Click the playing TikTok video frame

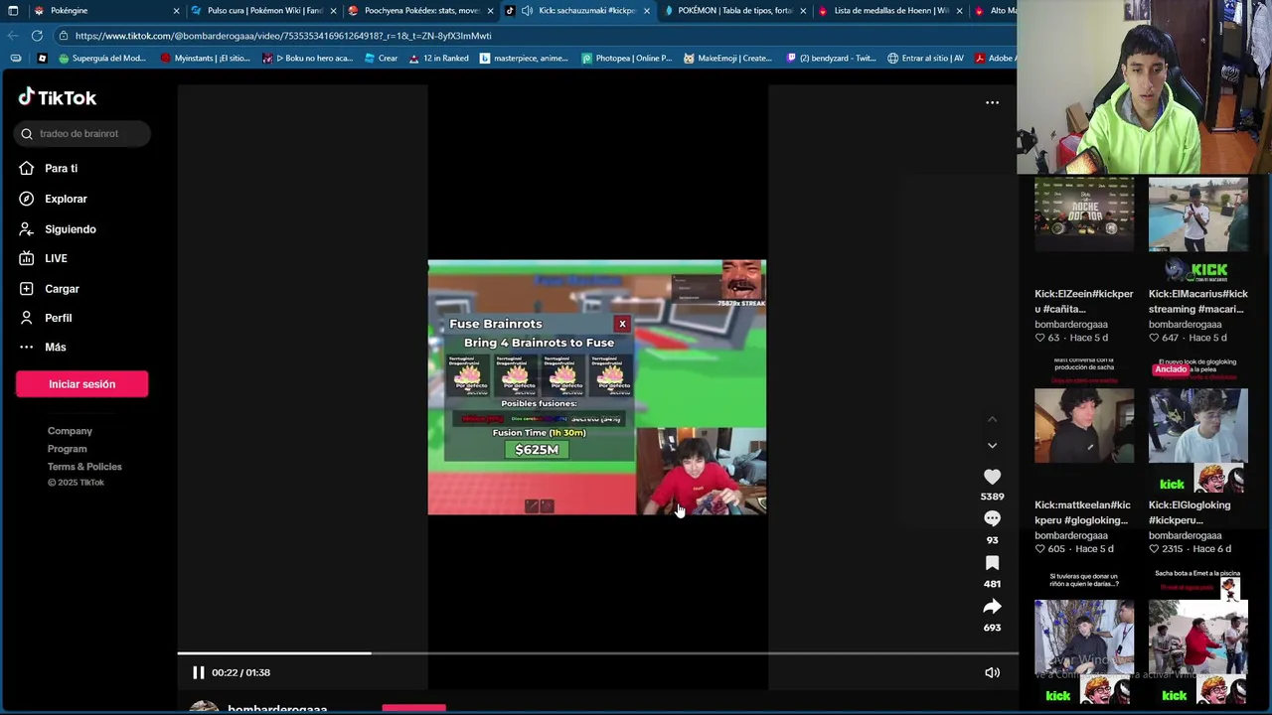(596, 387)
